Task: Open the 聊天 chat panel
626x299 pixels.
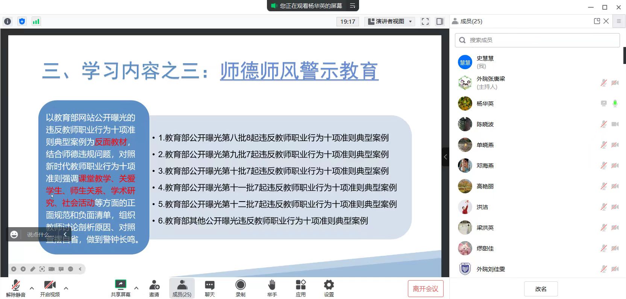Action: (x=210, y=288)
